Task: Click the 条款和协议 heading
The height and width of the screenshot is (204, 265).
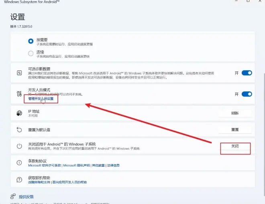Action: coord(37,161)
